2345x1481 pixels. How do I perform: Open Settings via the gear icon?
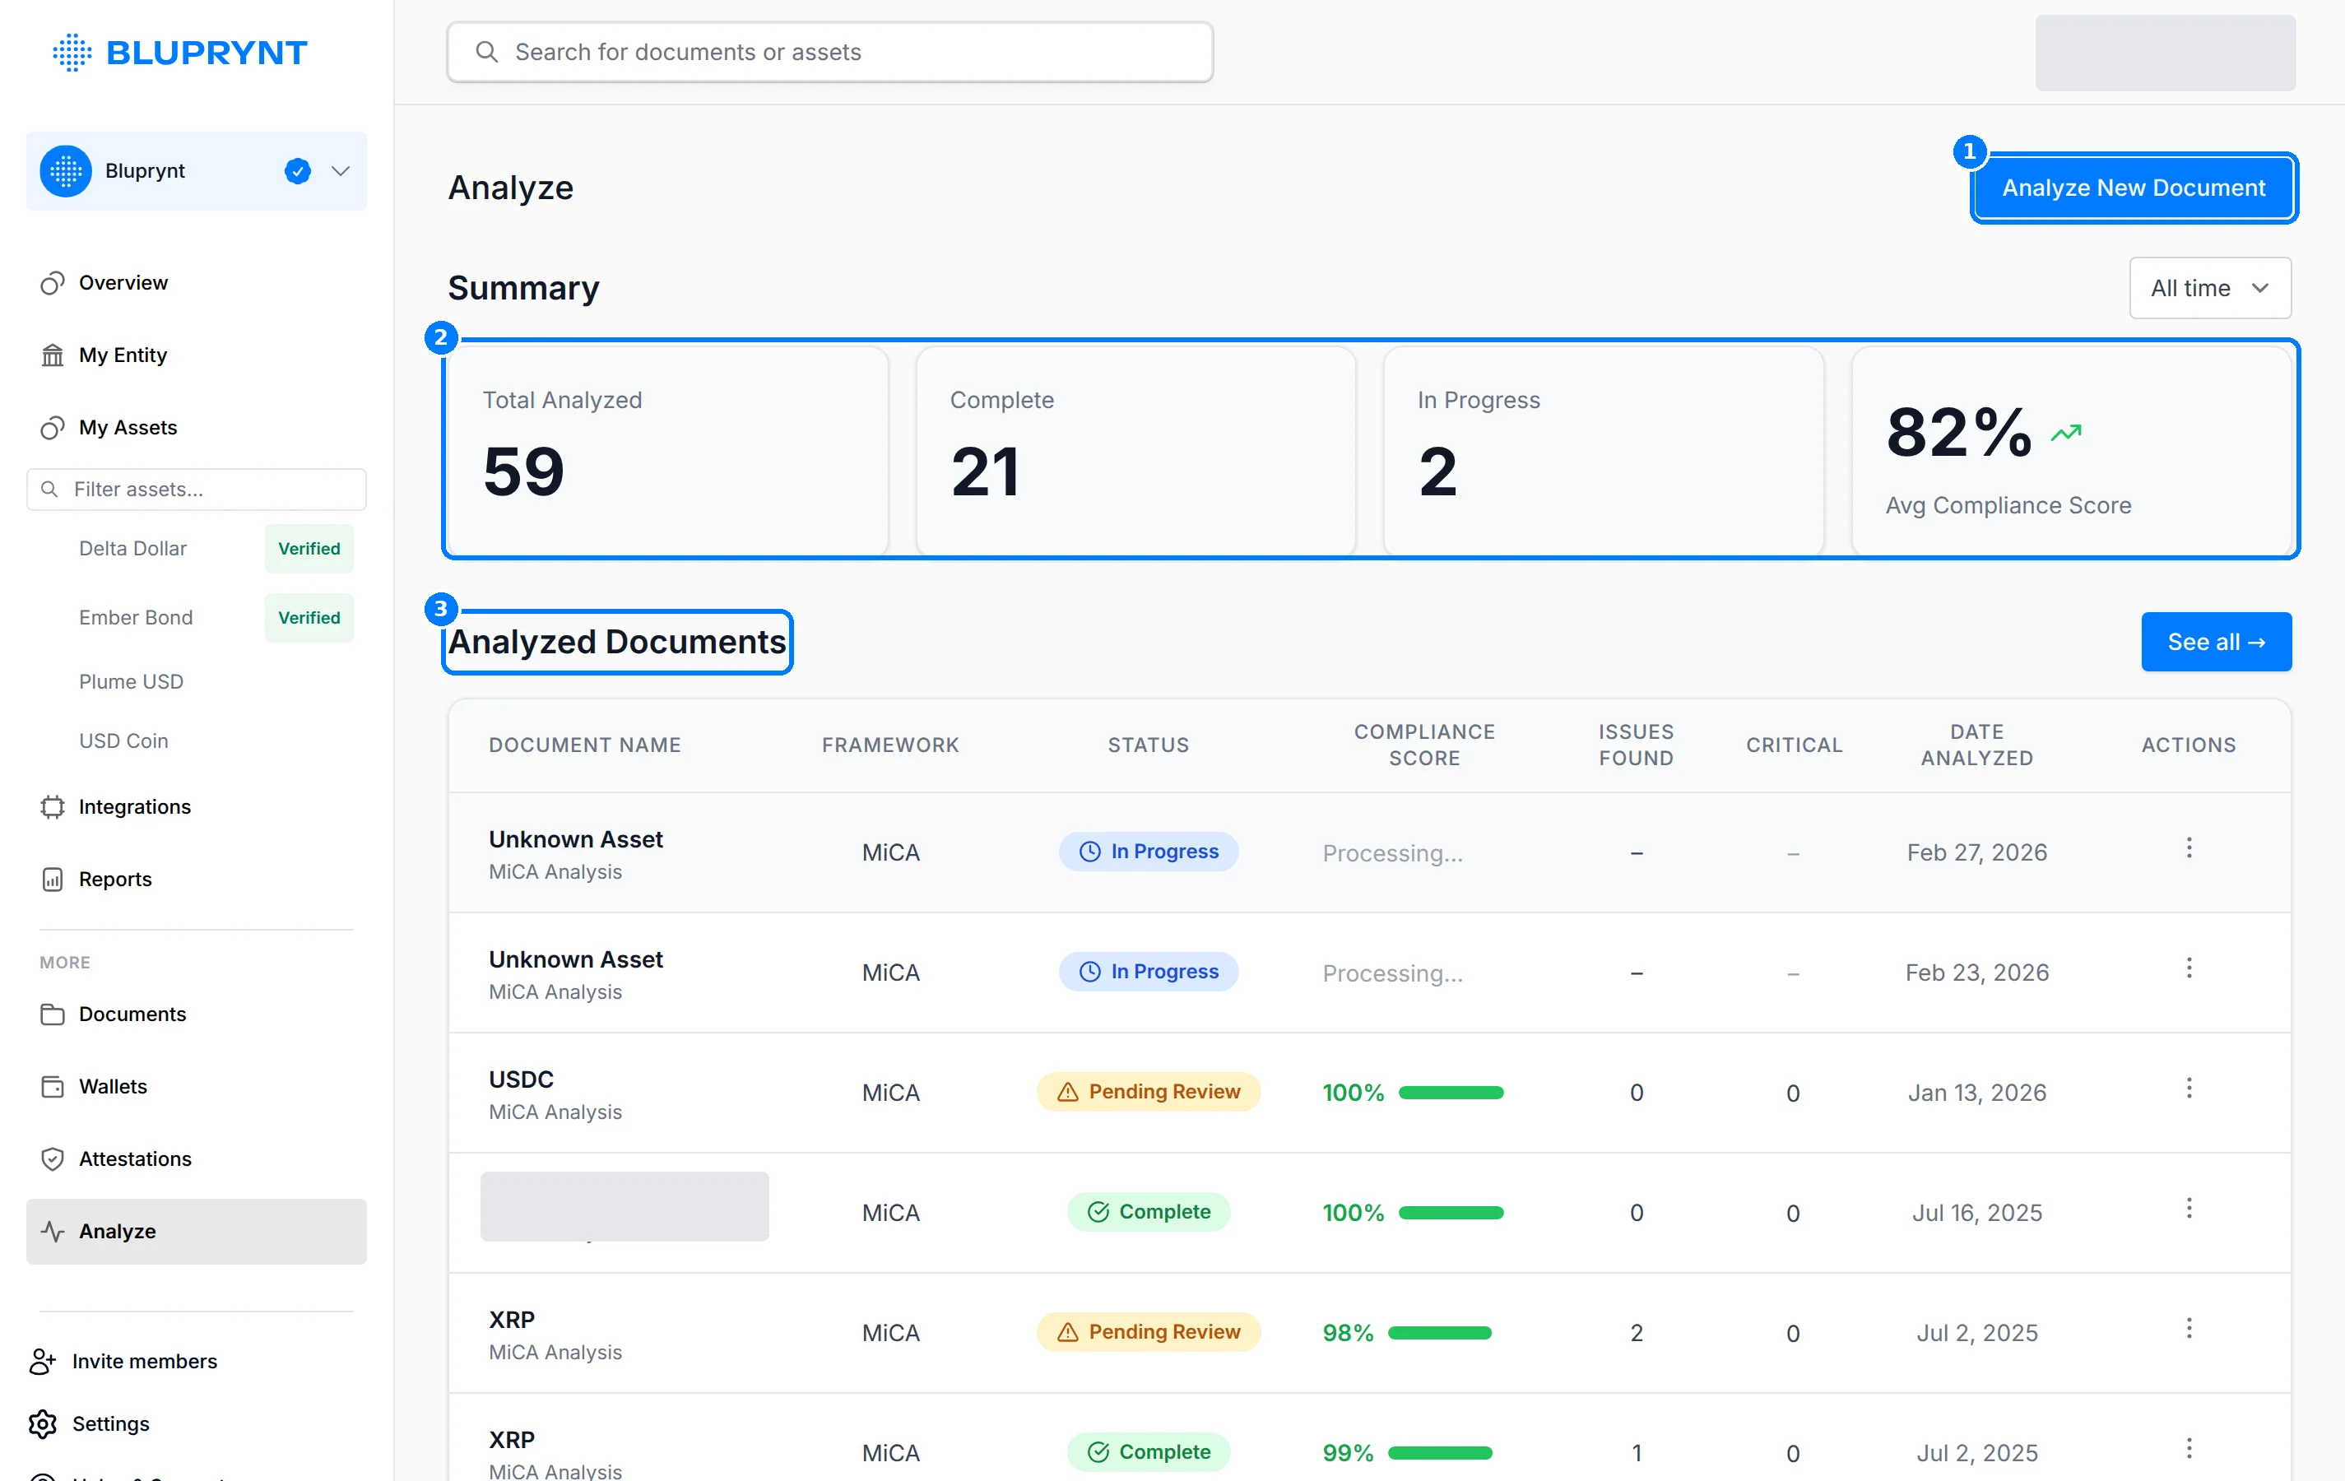pyautogui.click(x=42, y=1423)
